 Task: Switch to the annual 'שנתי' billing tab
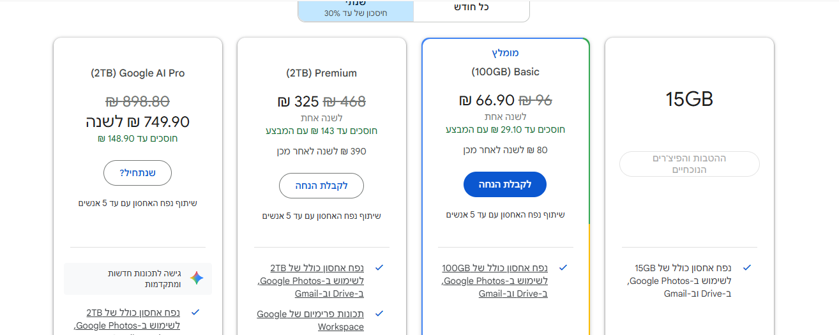tap(356, 9)
